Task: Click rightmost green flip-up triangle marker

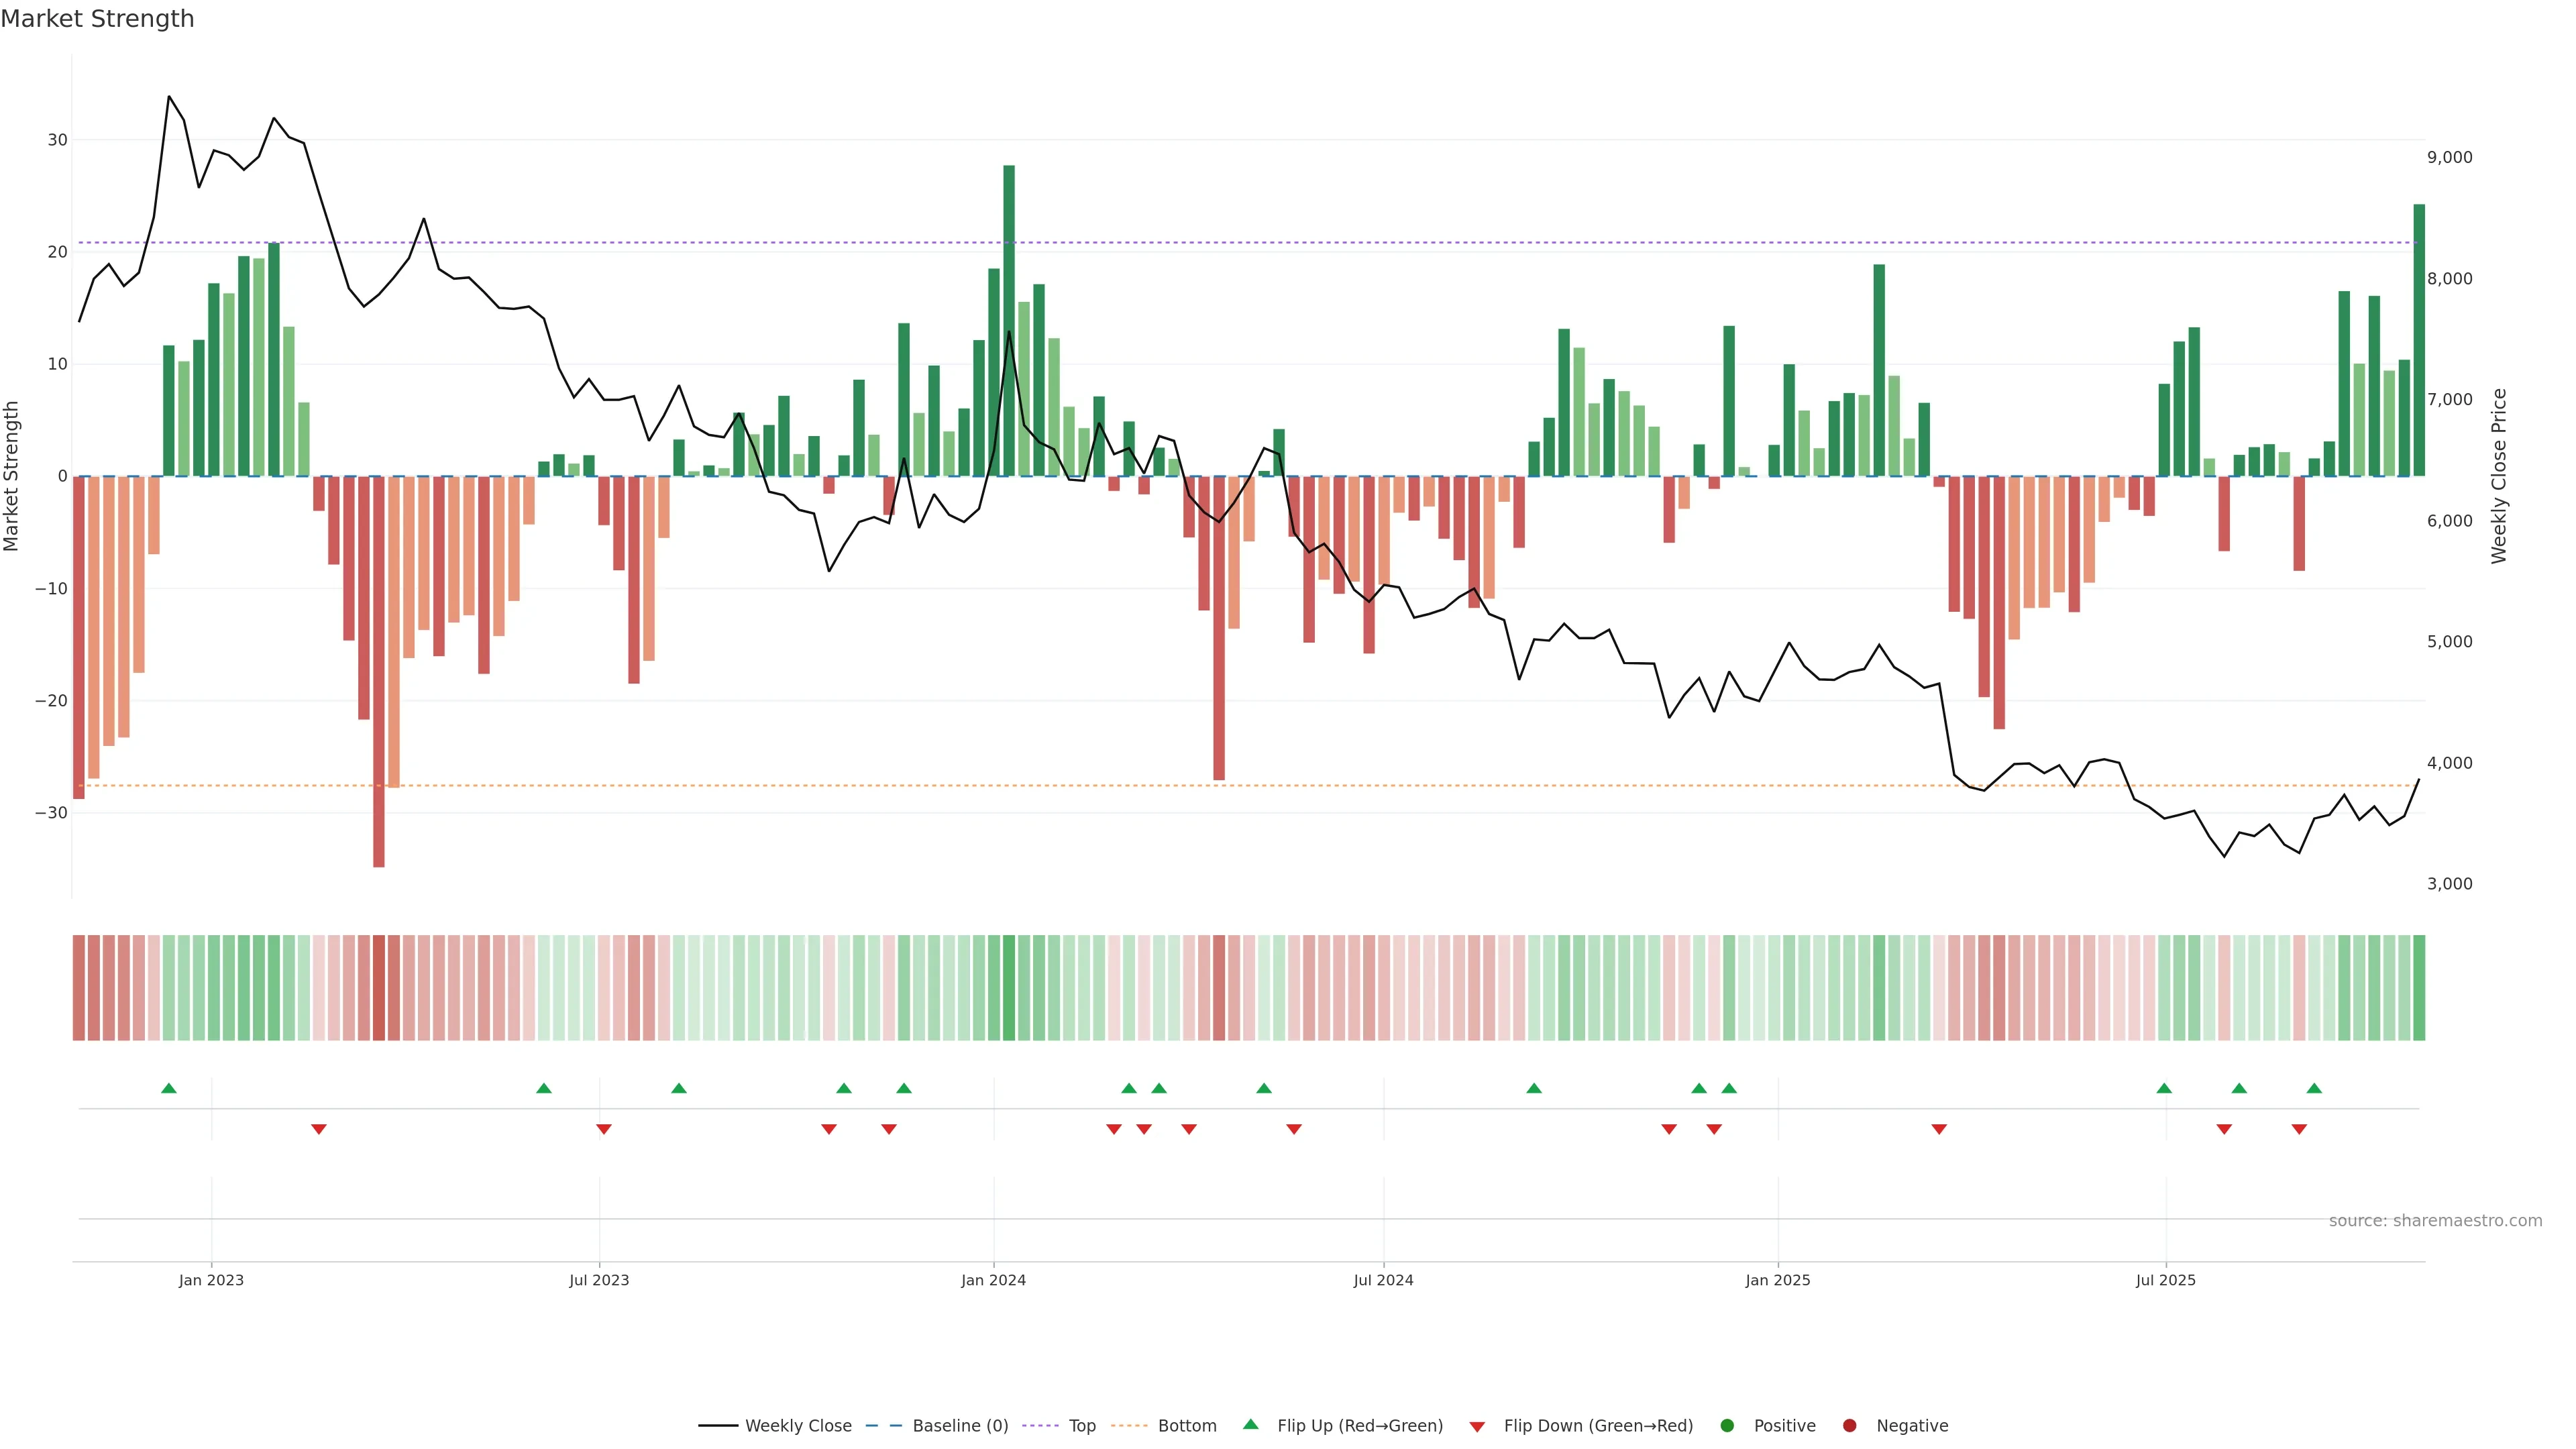Action: (x=2314, y=1088)
